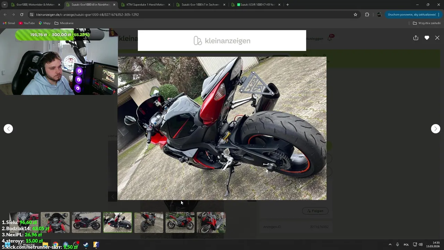444x250 pixels.
Task: Open File Explorer from the taskbar
Action: tap(45, 245)
